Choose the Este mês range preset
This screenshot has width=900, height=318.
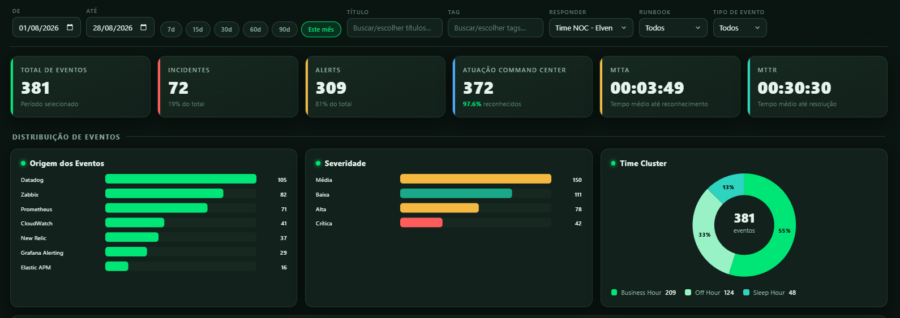(321, 29)
